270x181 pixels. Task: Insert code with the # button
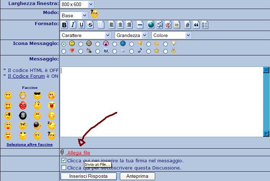point(188,25)
